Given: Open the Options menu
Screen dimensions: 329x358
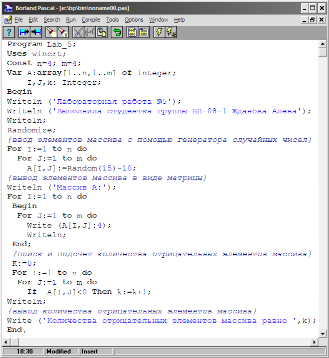Looking at the screenshot, I should click(x=134, y=20).
